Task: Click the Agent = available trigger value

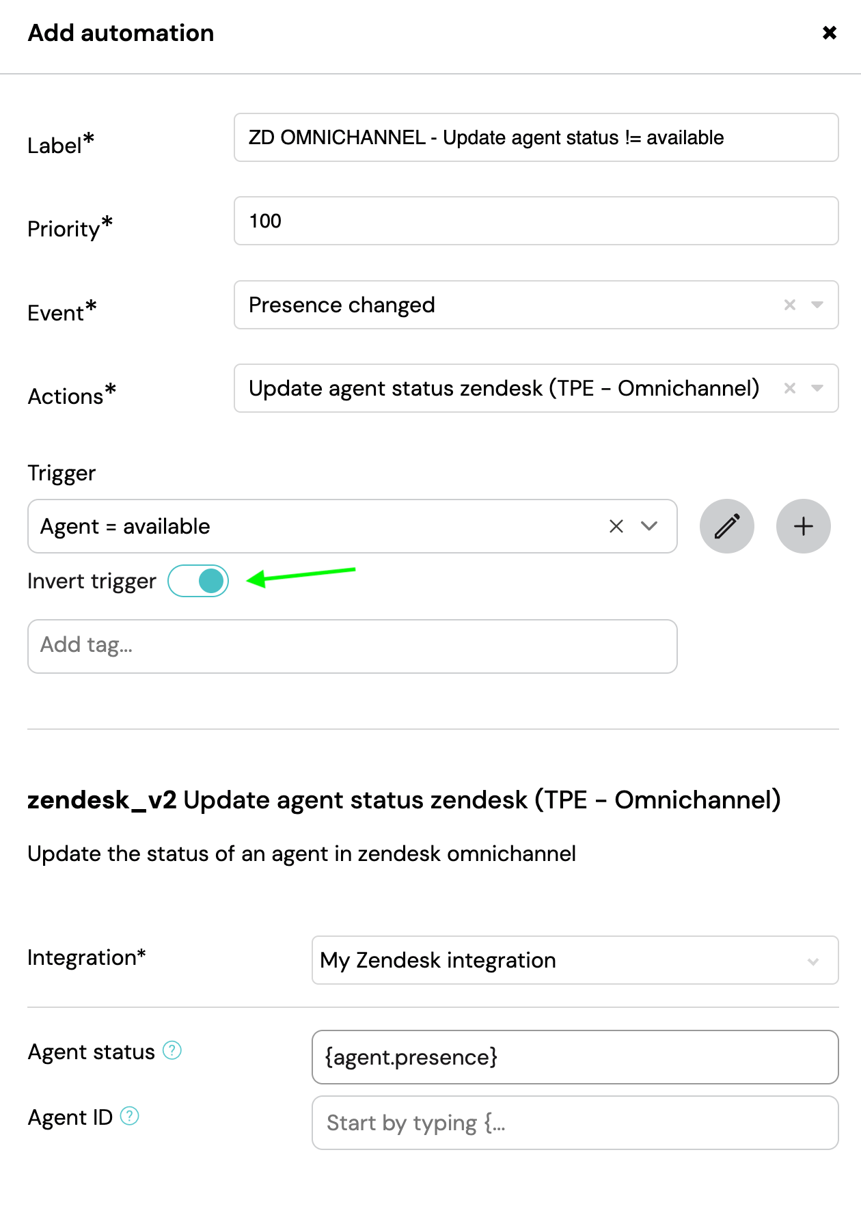Action: click(x=126, y=526)
